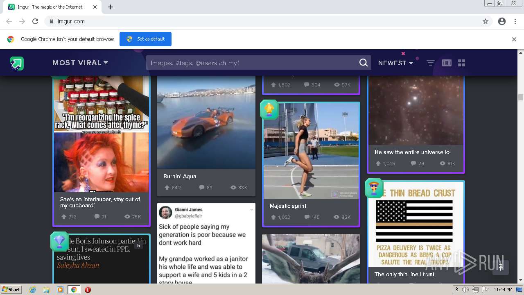The image size is (524, 295).
Task: Dismiss the default browser notification bar
Action: (514, 39)
